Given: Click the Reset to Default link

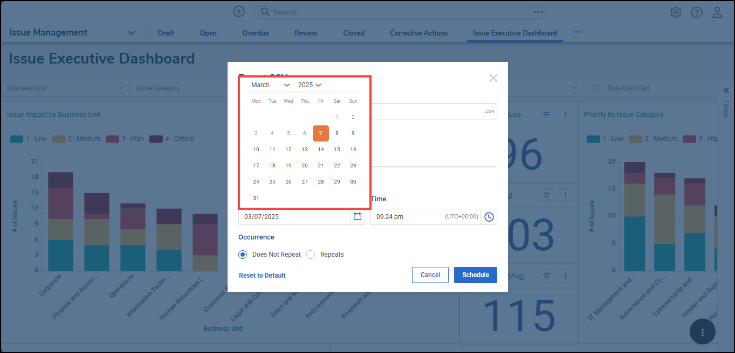Looking at the screenshot, I should click(262, 275).
